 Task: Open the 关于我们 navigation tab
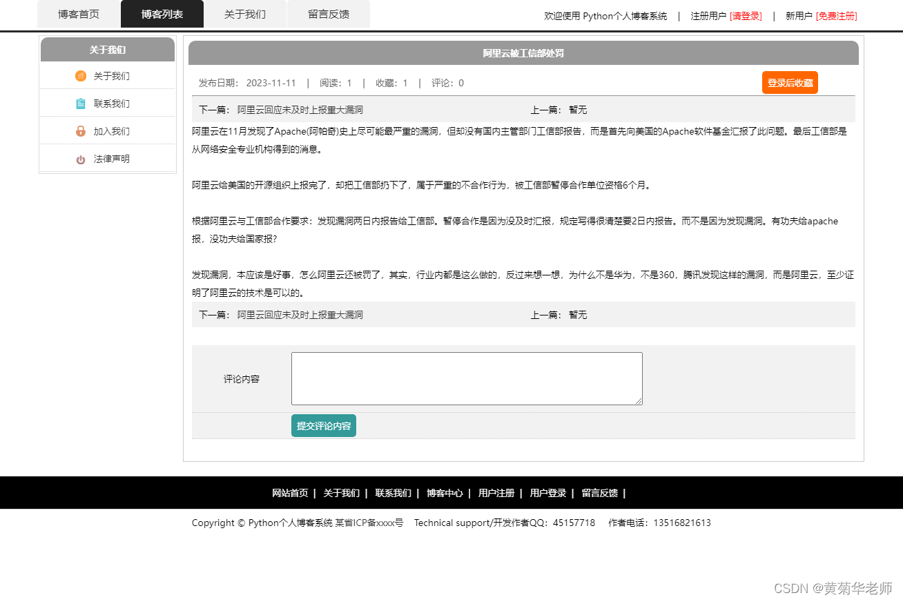(x=245, y=14)
